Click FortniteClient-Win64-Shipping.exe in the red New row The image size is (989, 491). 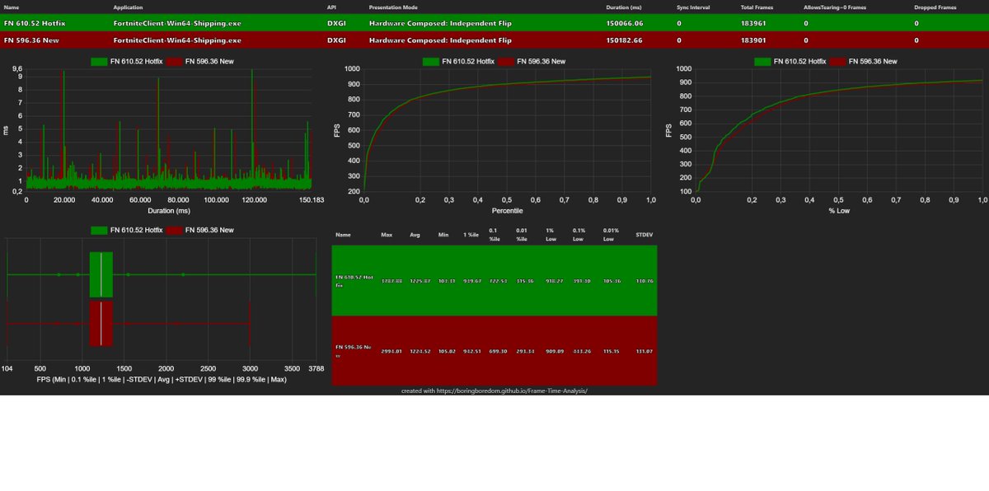[177, 40]
